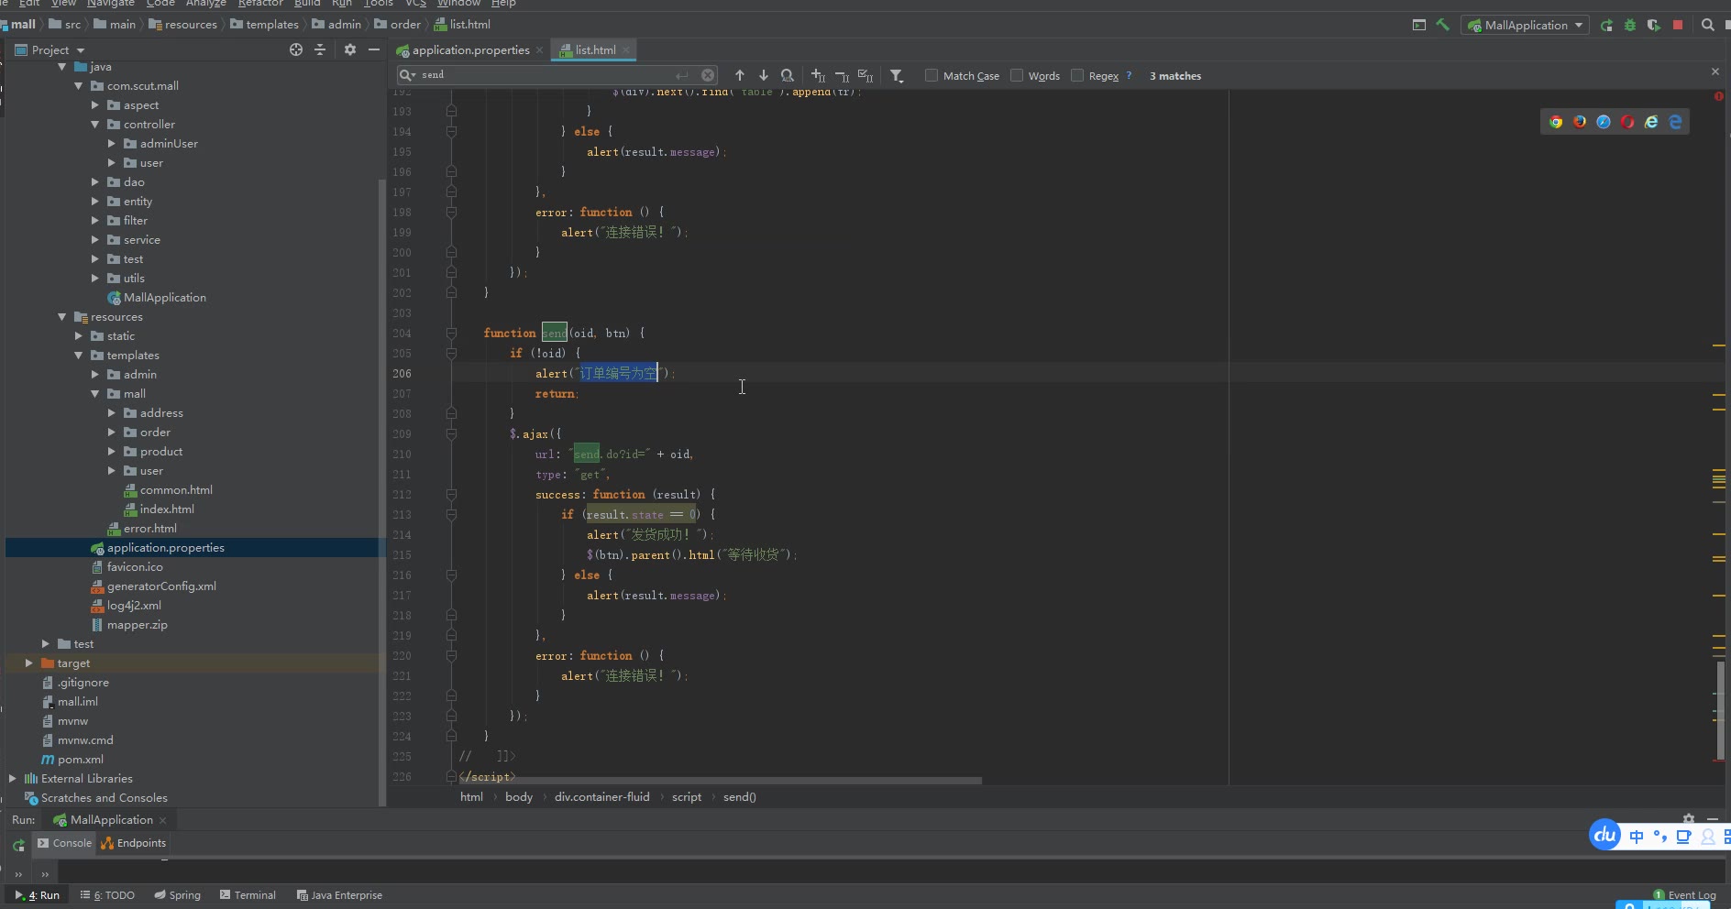Jump to next search occurrence arrow
The image size is (1731, 909).
[764, 75]
